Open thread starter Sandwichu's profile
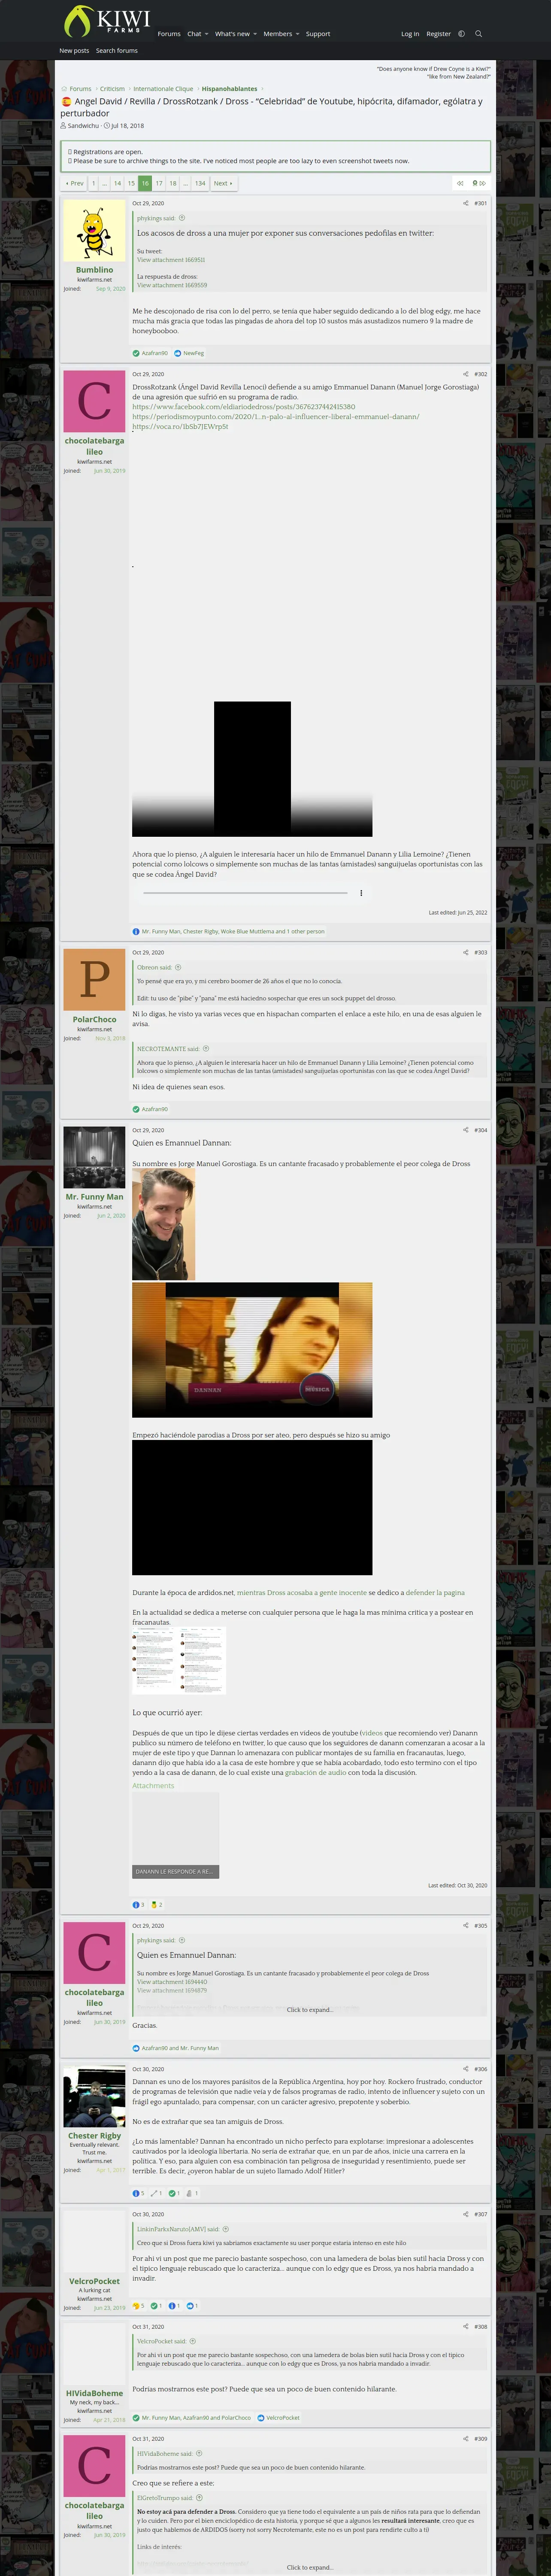This screenshot has height=2576, width=551. [x=83, y=126]
